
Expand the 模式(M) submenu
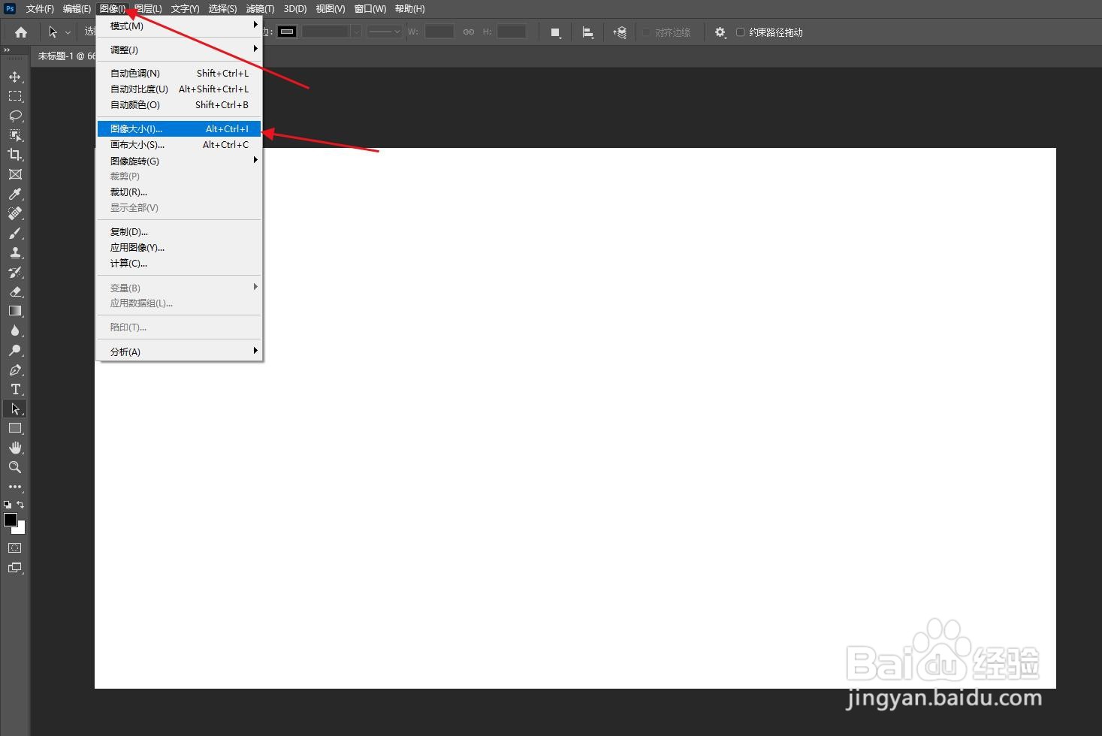point(180,26)
